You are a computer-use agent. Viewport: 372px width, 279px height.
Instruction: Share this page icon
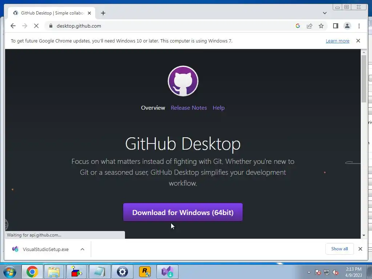point(310,26)
